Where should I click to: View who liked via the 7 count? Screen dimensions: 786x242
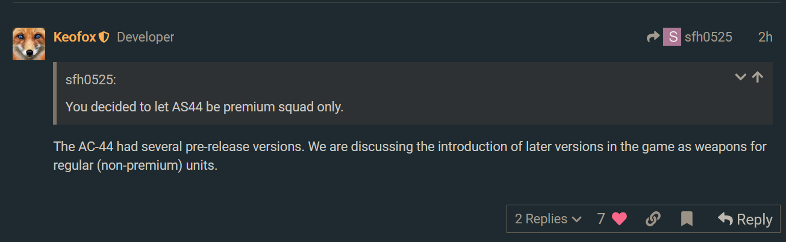pyautogui.click(x=601, y=219)
